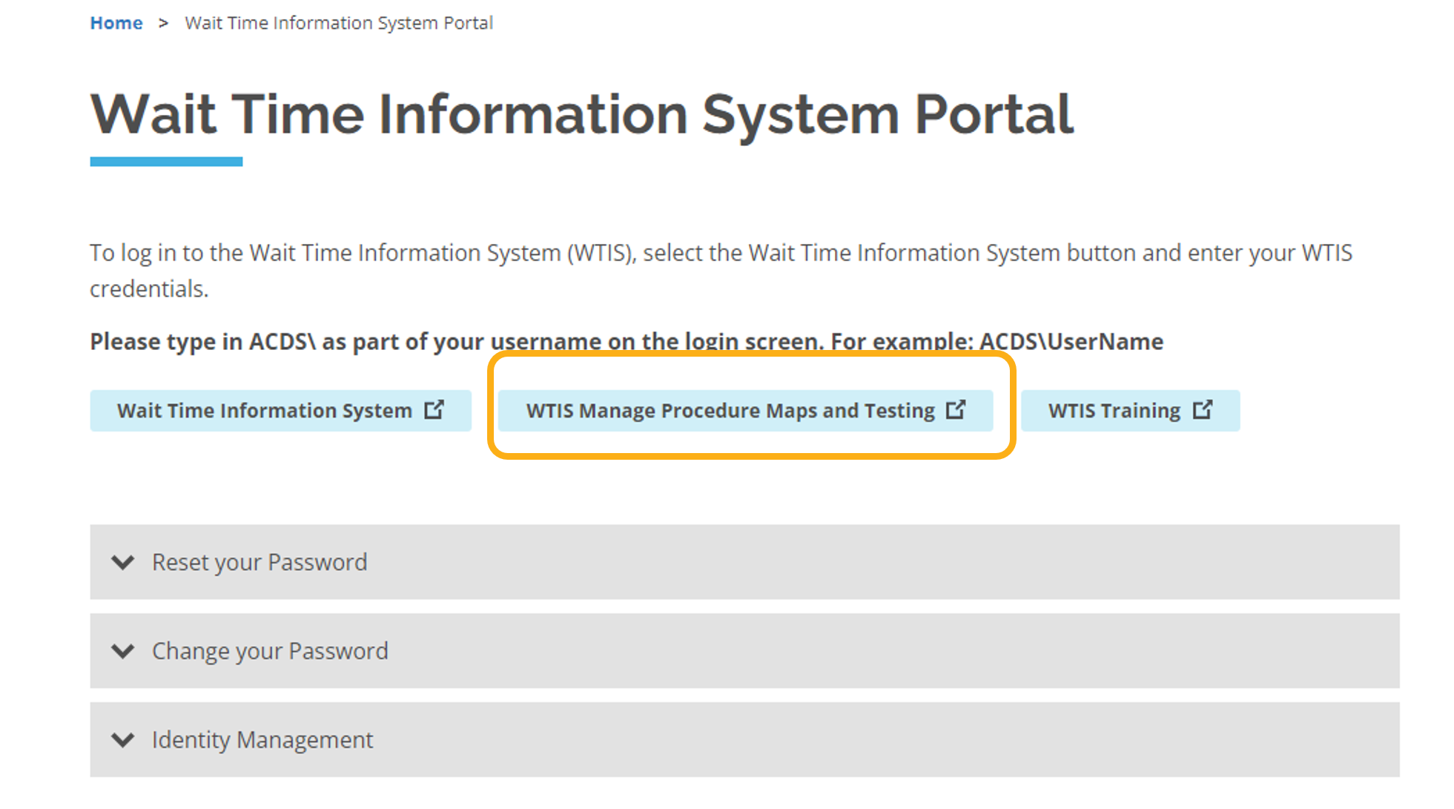Launch the WTIS Training button
The width and height of the screenshot is (1454, 809).
pyautogui.click(x=1130, y=410)
